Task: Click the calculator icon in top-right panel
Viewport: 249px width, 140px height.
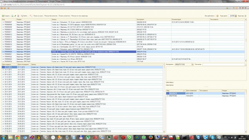Action: pos(233,8)
